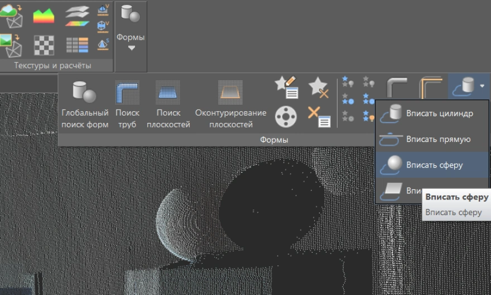The width and height of the screenshot is (491, 295).
Task: Click the orange-outlined pipe elbow icon
Action: tap(430, 88)
